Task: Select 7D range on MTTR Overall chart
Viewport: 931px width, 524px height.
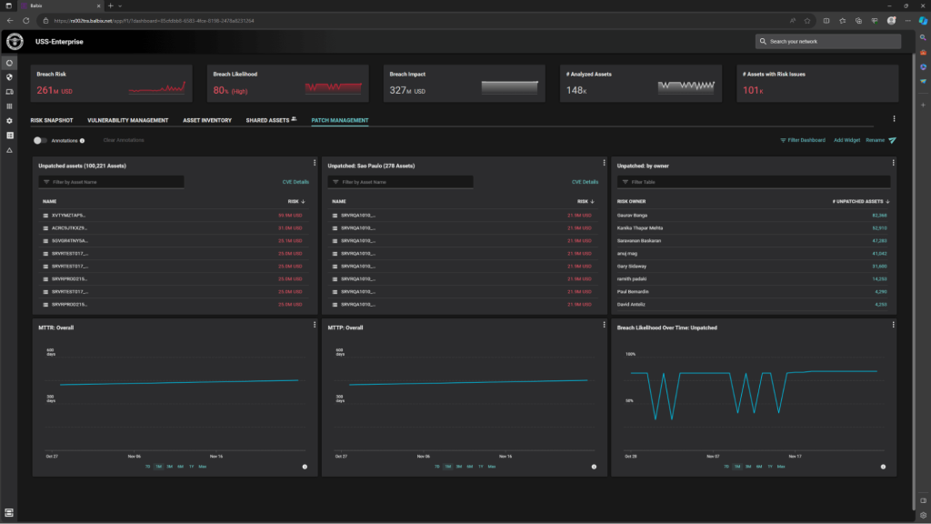Action: [x=148, y=467]
